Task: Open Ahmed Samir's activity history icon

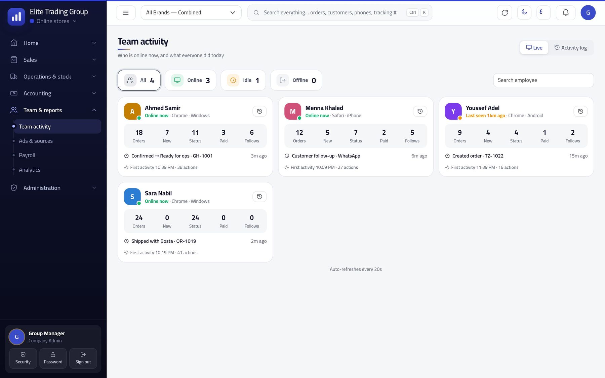Action: tap(259, 111)
